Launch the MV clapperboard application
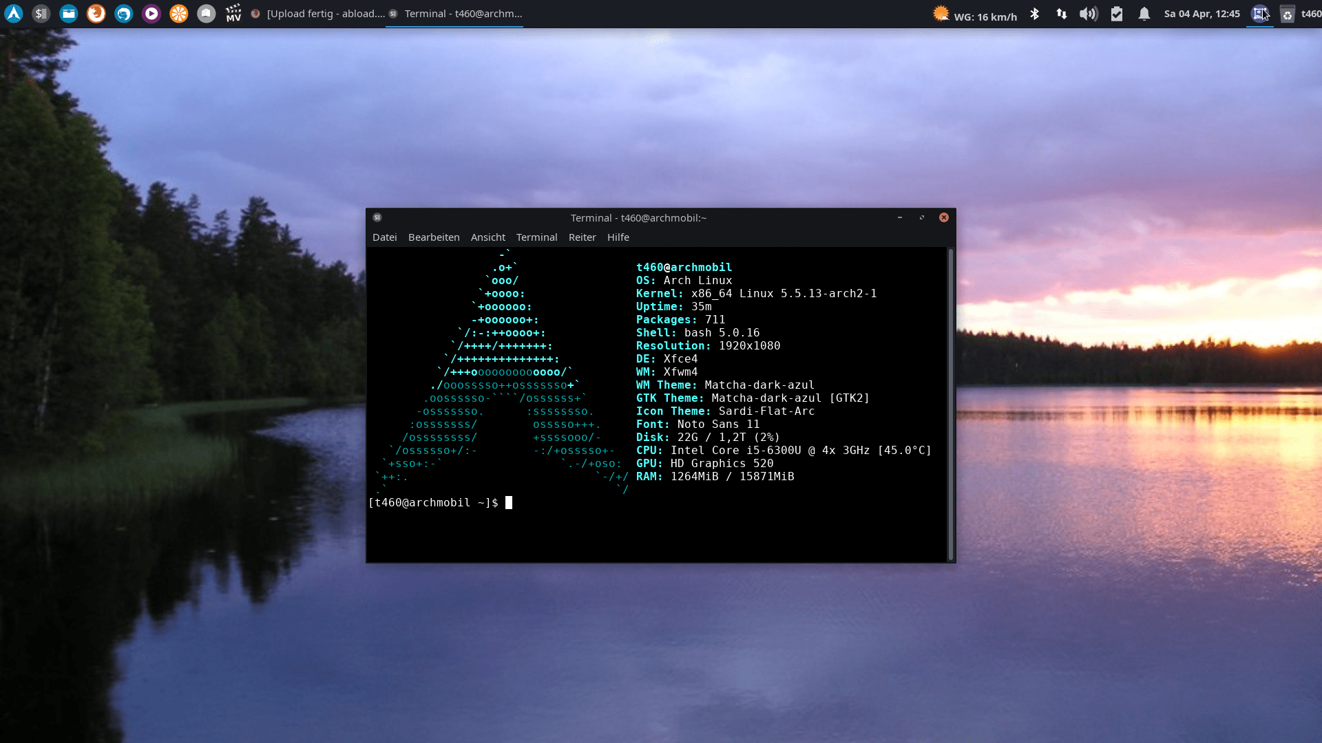The image size is (1322, 743). [x=234, y=14]
